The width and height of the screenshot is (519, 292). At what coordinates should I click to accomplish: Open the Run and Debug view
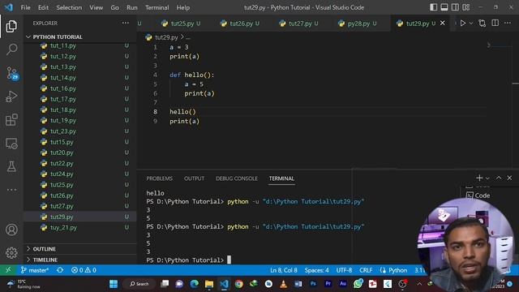11,97
